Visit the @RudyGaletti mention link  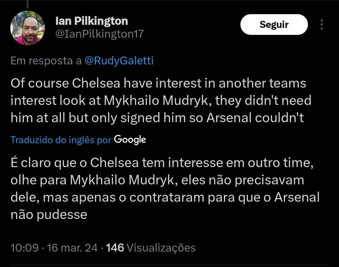pyautogui.click(x=119, y=61)
